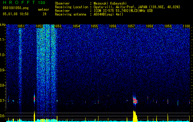Click the 1.0 frequency axis label

coord(3,55)
